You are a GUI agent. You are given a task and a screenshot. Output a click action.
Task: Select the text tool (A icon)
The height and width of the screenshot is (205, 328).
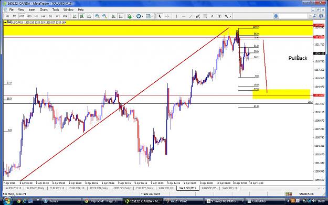[213, 16]
